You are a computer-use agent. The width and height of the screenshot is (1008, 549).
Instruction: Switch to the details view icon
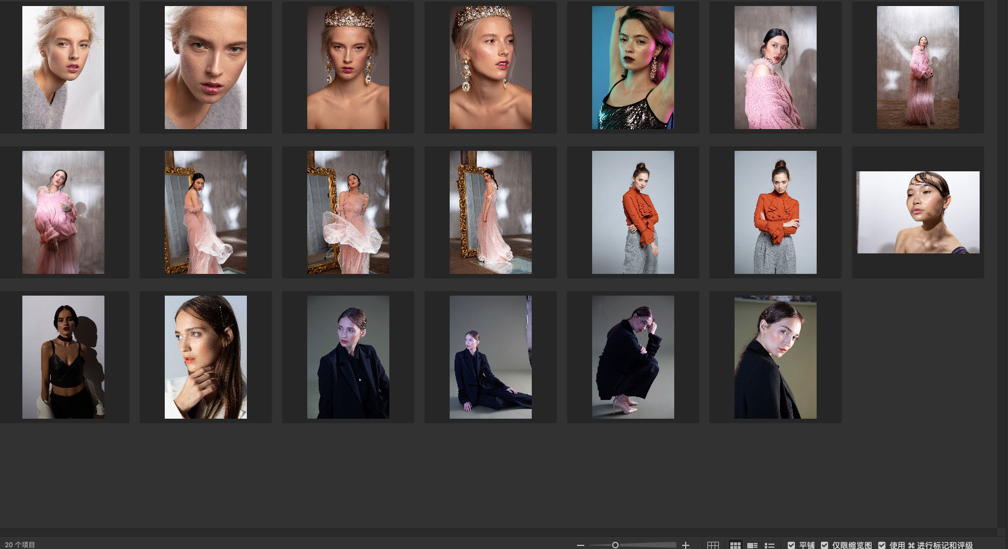click(752, 545)
